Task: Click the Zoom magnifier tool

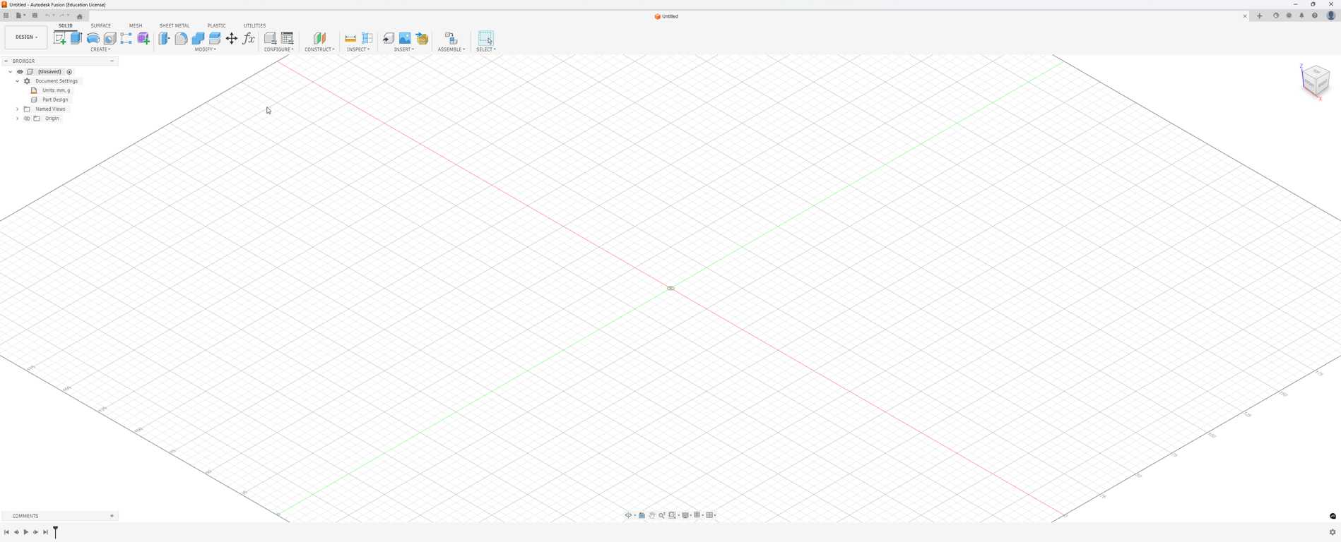Action: [662, 515]
